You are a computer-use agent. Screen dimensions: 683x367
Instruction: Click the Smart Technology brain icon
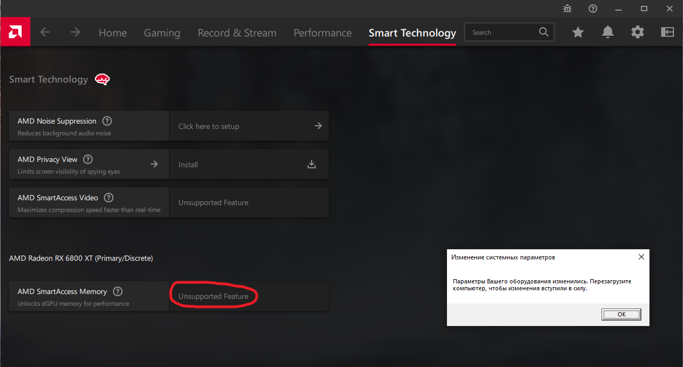tap(102, 79)
